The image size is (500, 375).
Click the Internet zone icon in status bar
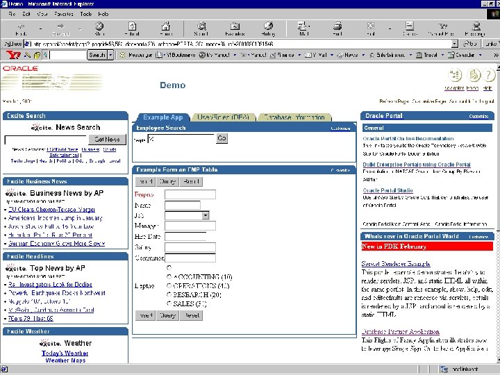tap(444, 369)
